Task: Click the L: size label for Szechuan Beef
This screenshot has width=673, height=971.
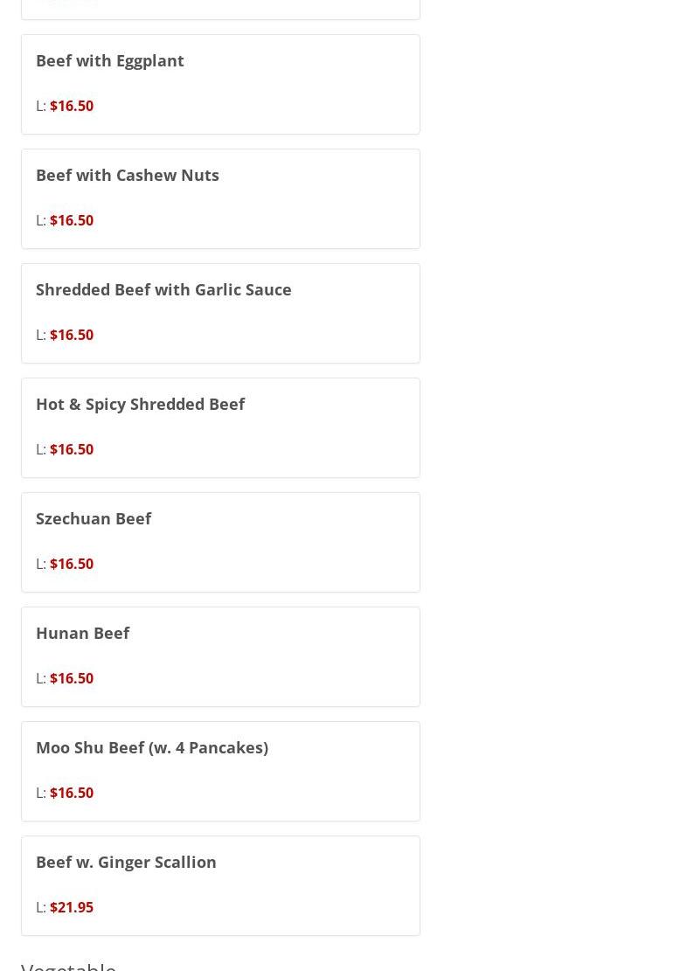Action: (x=41, y=564)
